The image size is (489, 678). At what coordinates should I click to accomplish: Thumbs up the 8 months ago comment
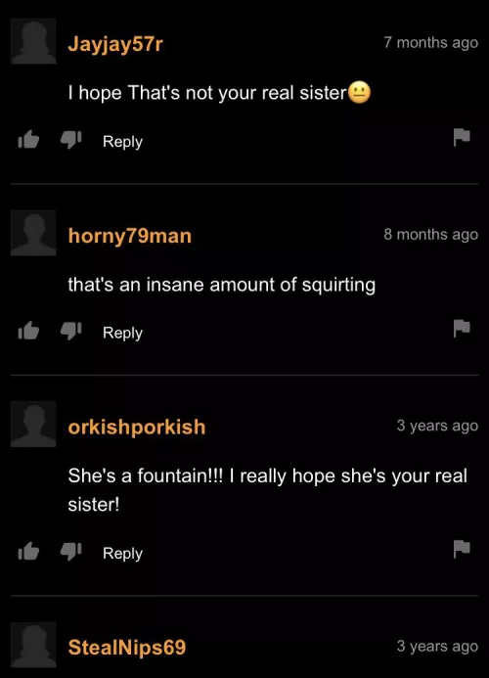click(28, 331)
